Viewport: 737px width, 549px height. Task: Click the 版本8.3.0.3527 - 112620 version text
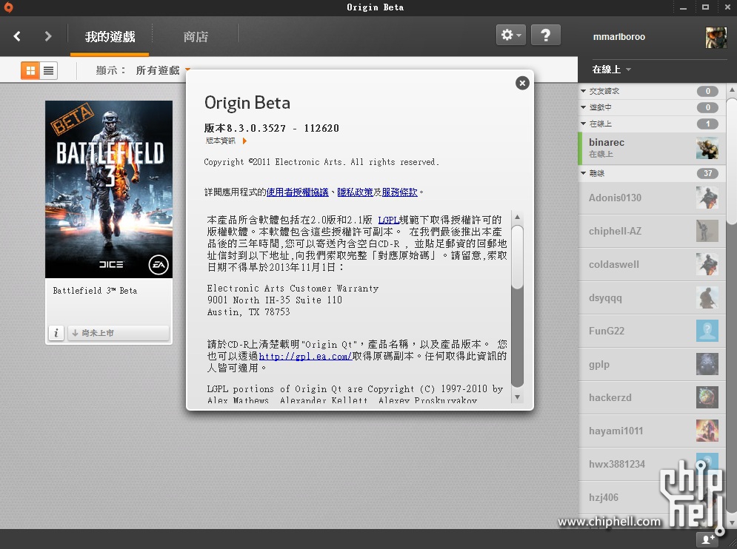pyautogui.click(x=271, y=128)
